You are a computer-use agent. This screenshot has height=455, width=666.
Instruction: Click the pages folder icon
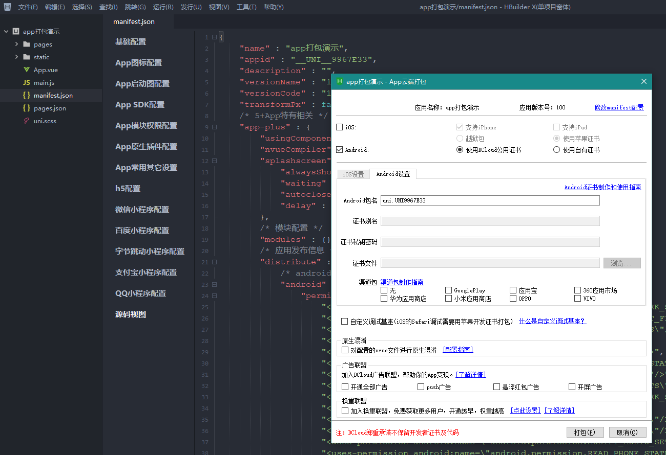pyautogui.click(x=27, y=44)
